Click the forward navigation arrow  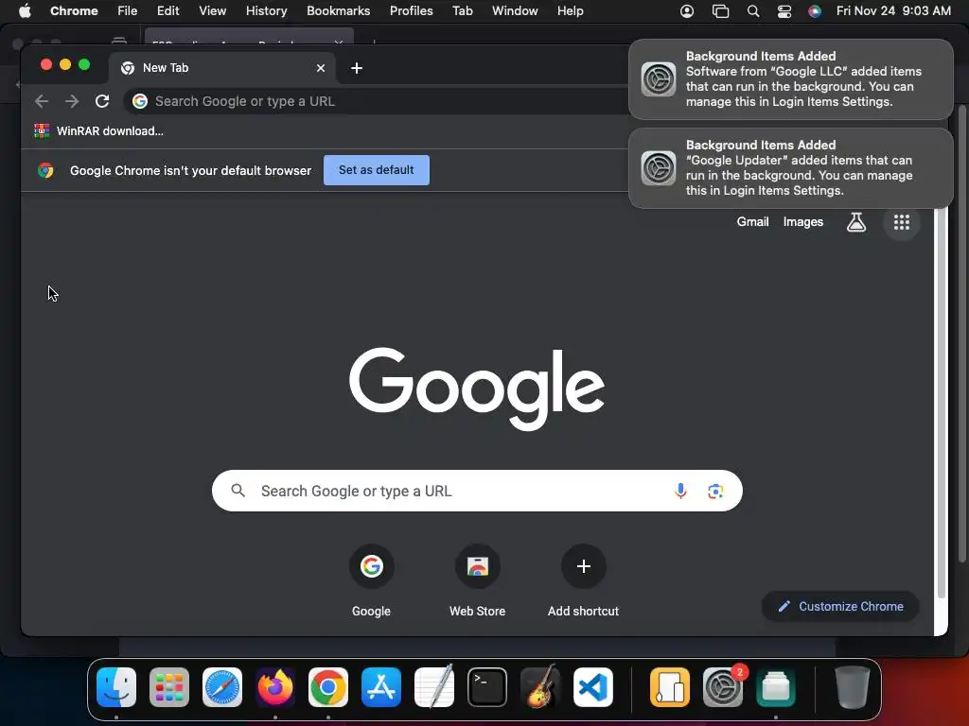tap(72, 101)
